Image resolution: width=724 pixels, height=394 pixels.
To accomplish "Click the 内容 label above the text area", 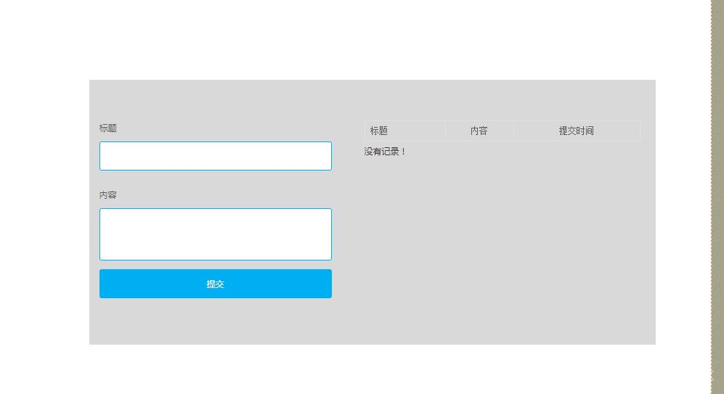I will pos(108,195).
